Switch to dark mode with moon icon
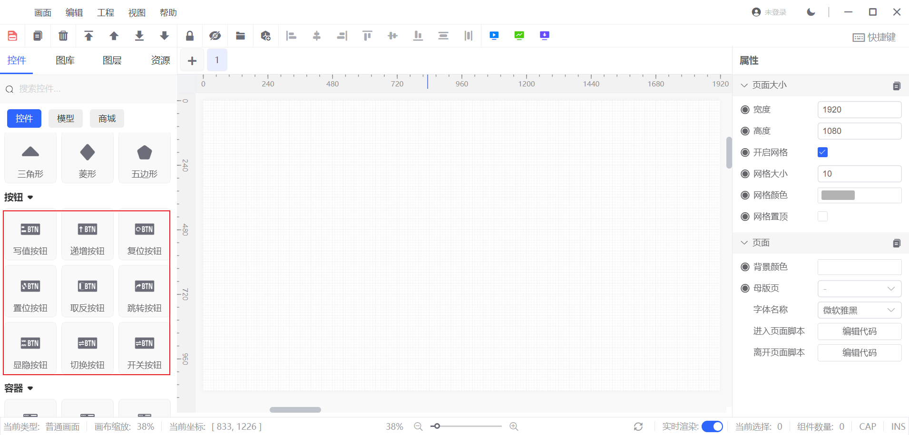909x435 pixels. tap(811, 12)
